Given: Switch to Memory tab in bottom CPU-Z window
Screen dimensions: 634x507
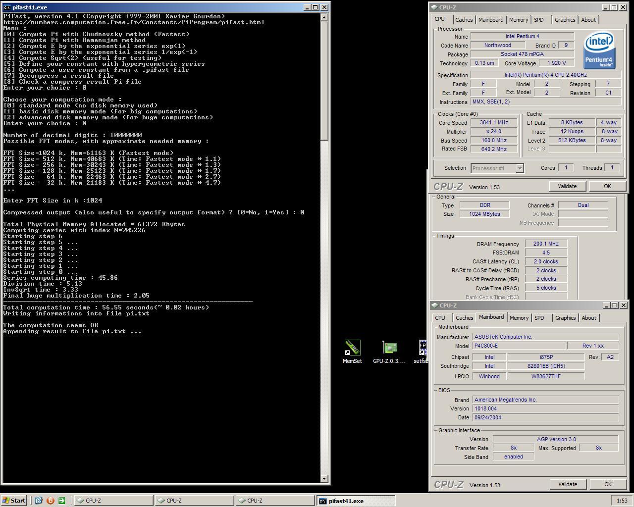Looking at the screenshot, I should tap(519, 318).
